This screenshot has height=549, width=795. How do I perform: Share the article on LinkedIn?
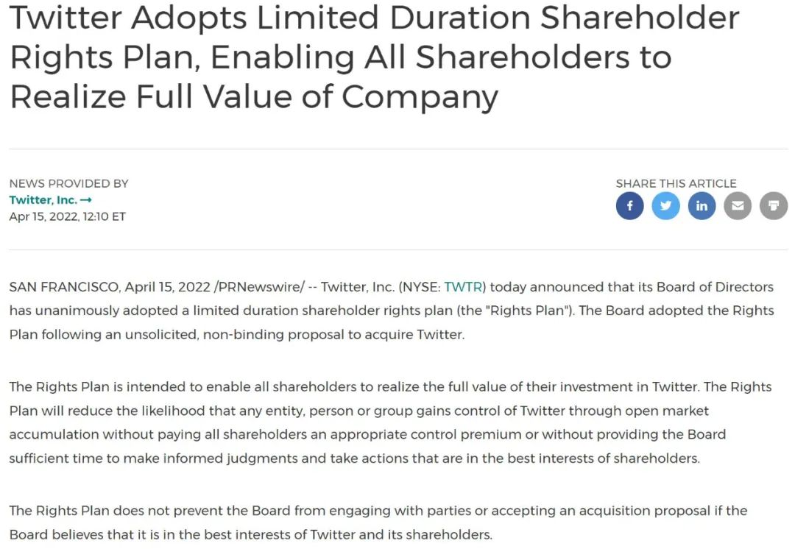[702, 206]
